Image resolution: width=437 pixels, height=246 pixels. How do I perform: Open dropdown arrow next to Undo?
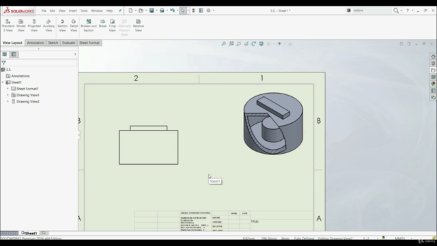(x=178, y=11)
